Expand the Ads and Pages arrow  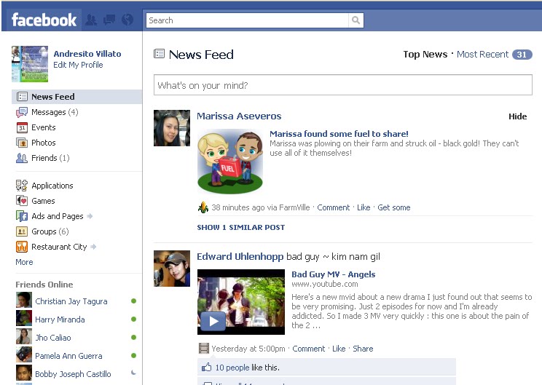click(x=90, y=216)
